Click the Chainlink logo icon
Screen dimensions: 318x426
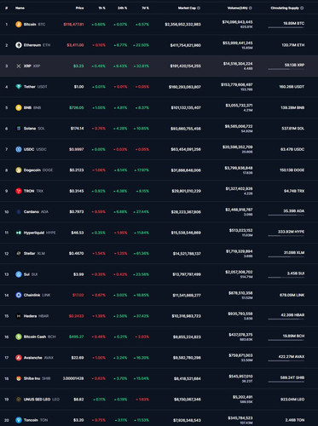tap(19, 295)
